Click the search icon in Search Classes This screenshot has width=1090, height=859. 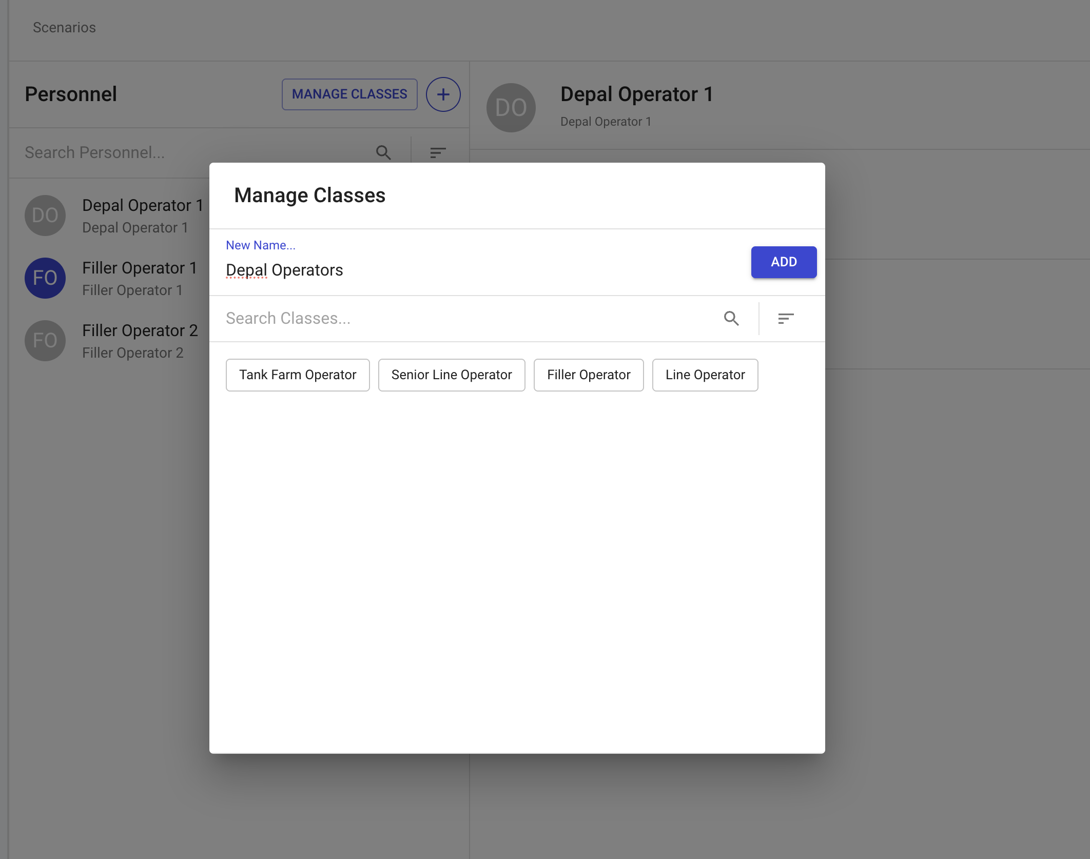731,319
